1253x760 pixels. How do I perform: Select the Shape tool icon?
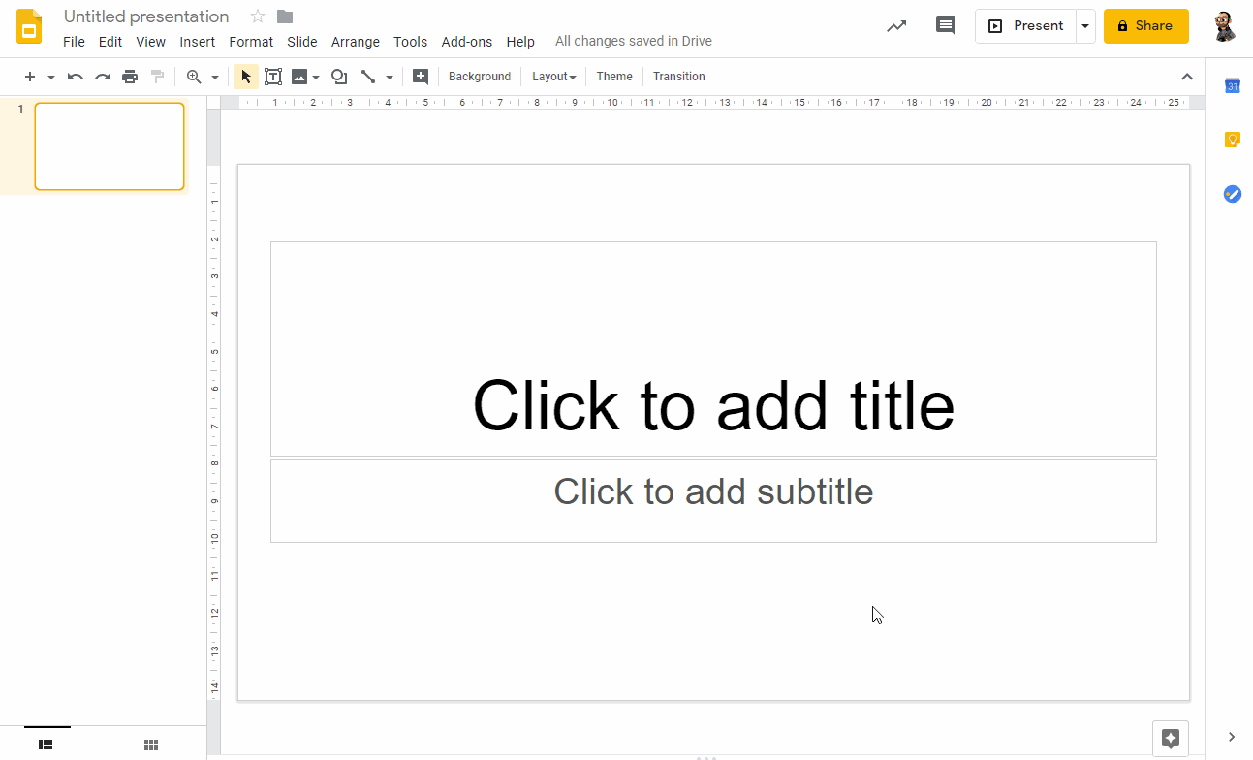[x=339, y=77]
